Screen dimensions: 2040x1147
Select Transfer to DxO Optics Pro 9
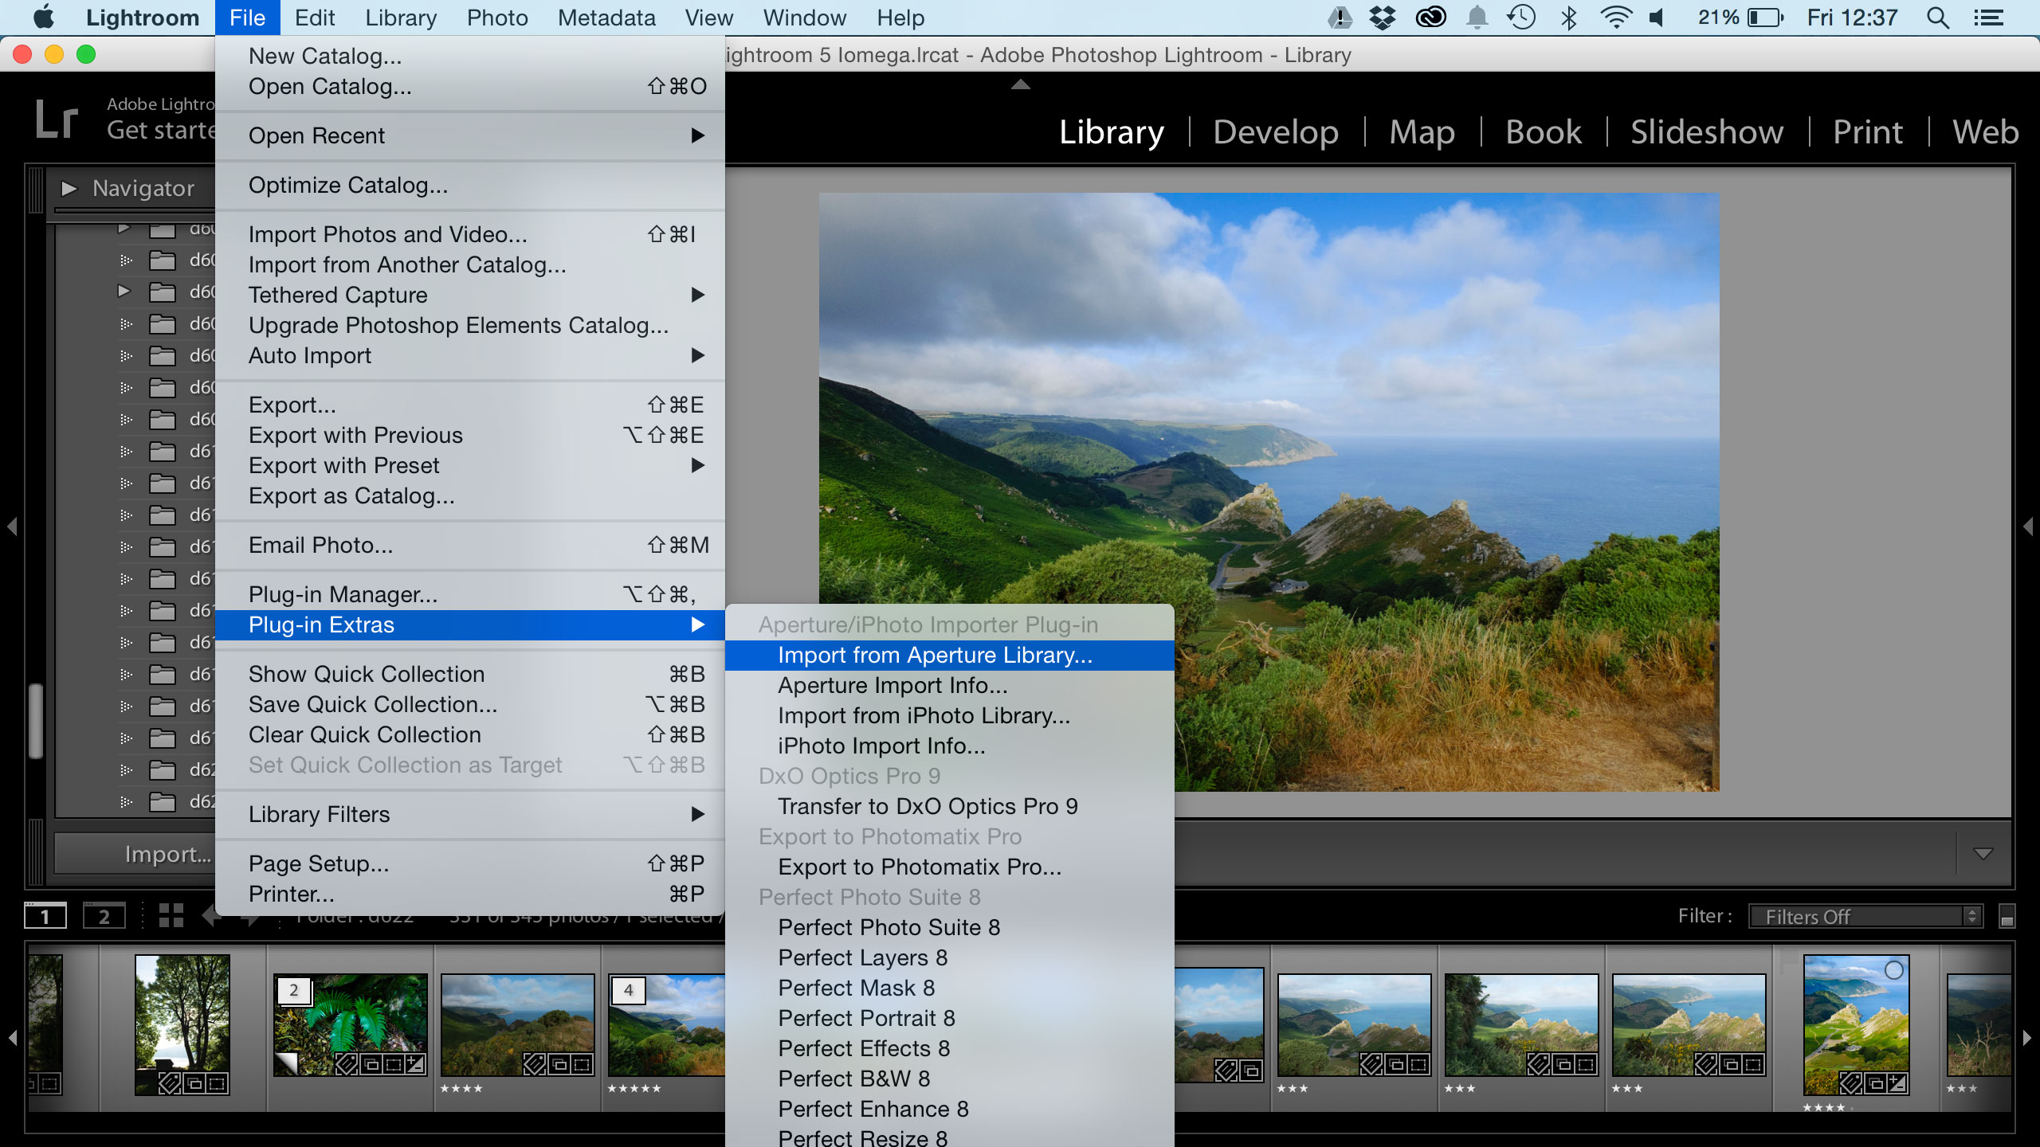tap(950, 806)
